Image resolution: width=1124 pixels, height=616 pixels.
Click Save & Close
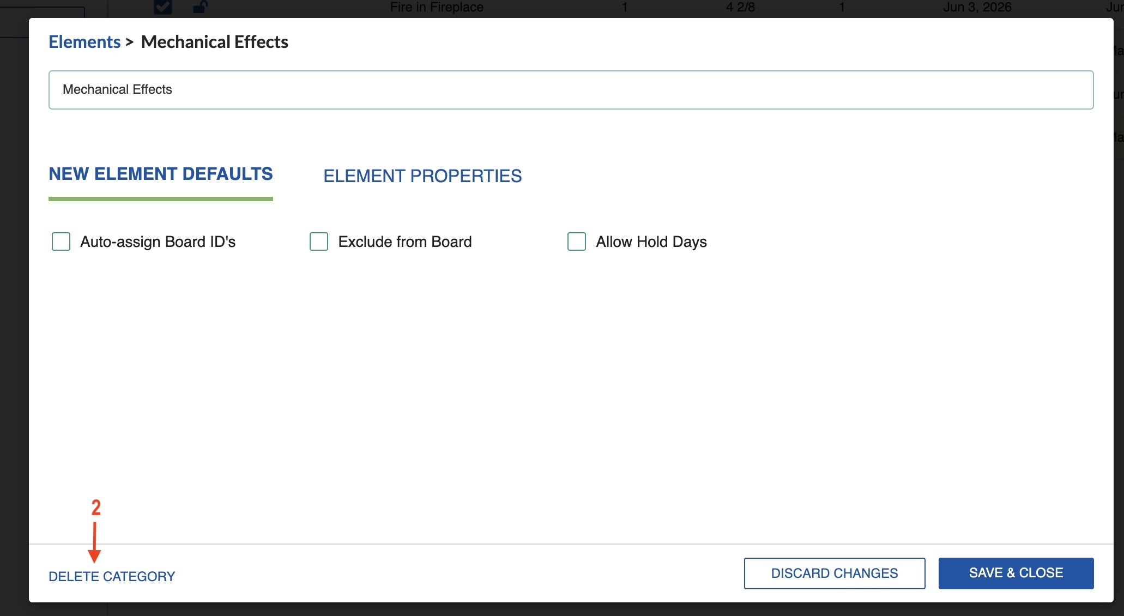tap(1016, 573)
